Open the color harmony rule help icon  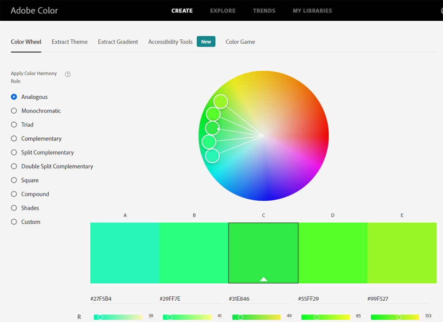click(x=67, y=74)
